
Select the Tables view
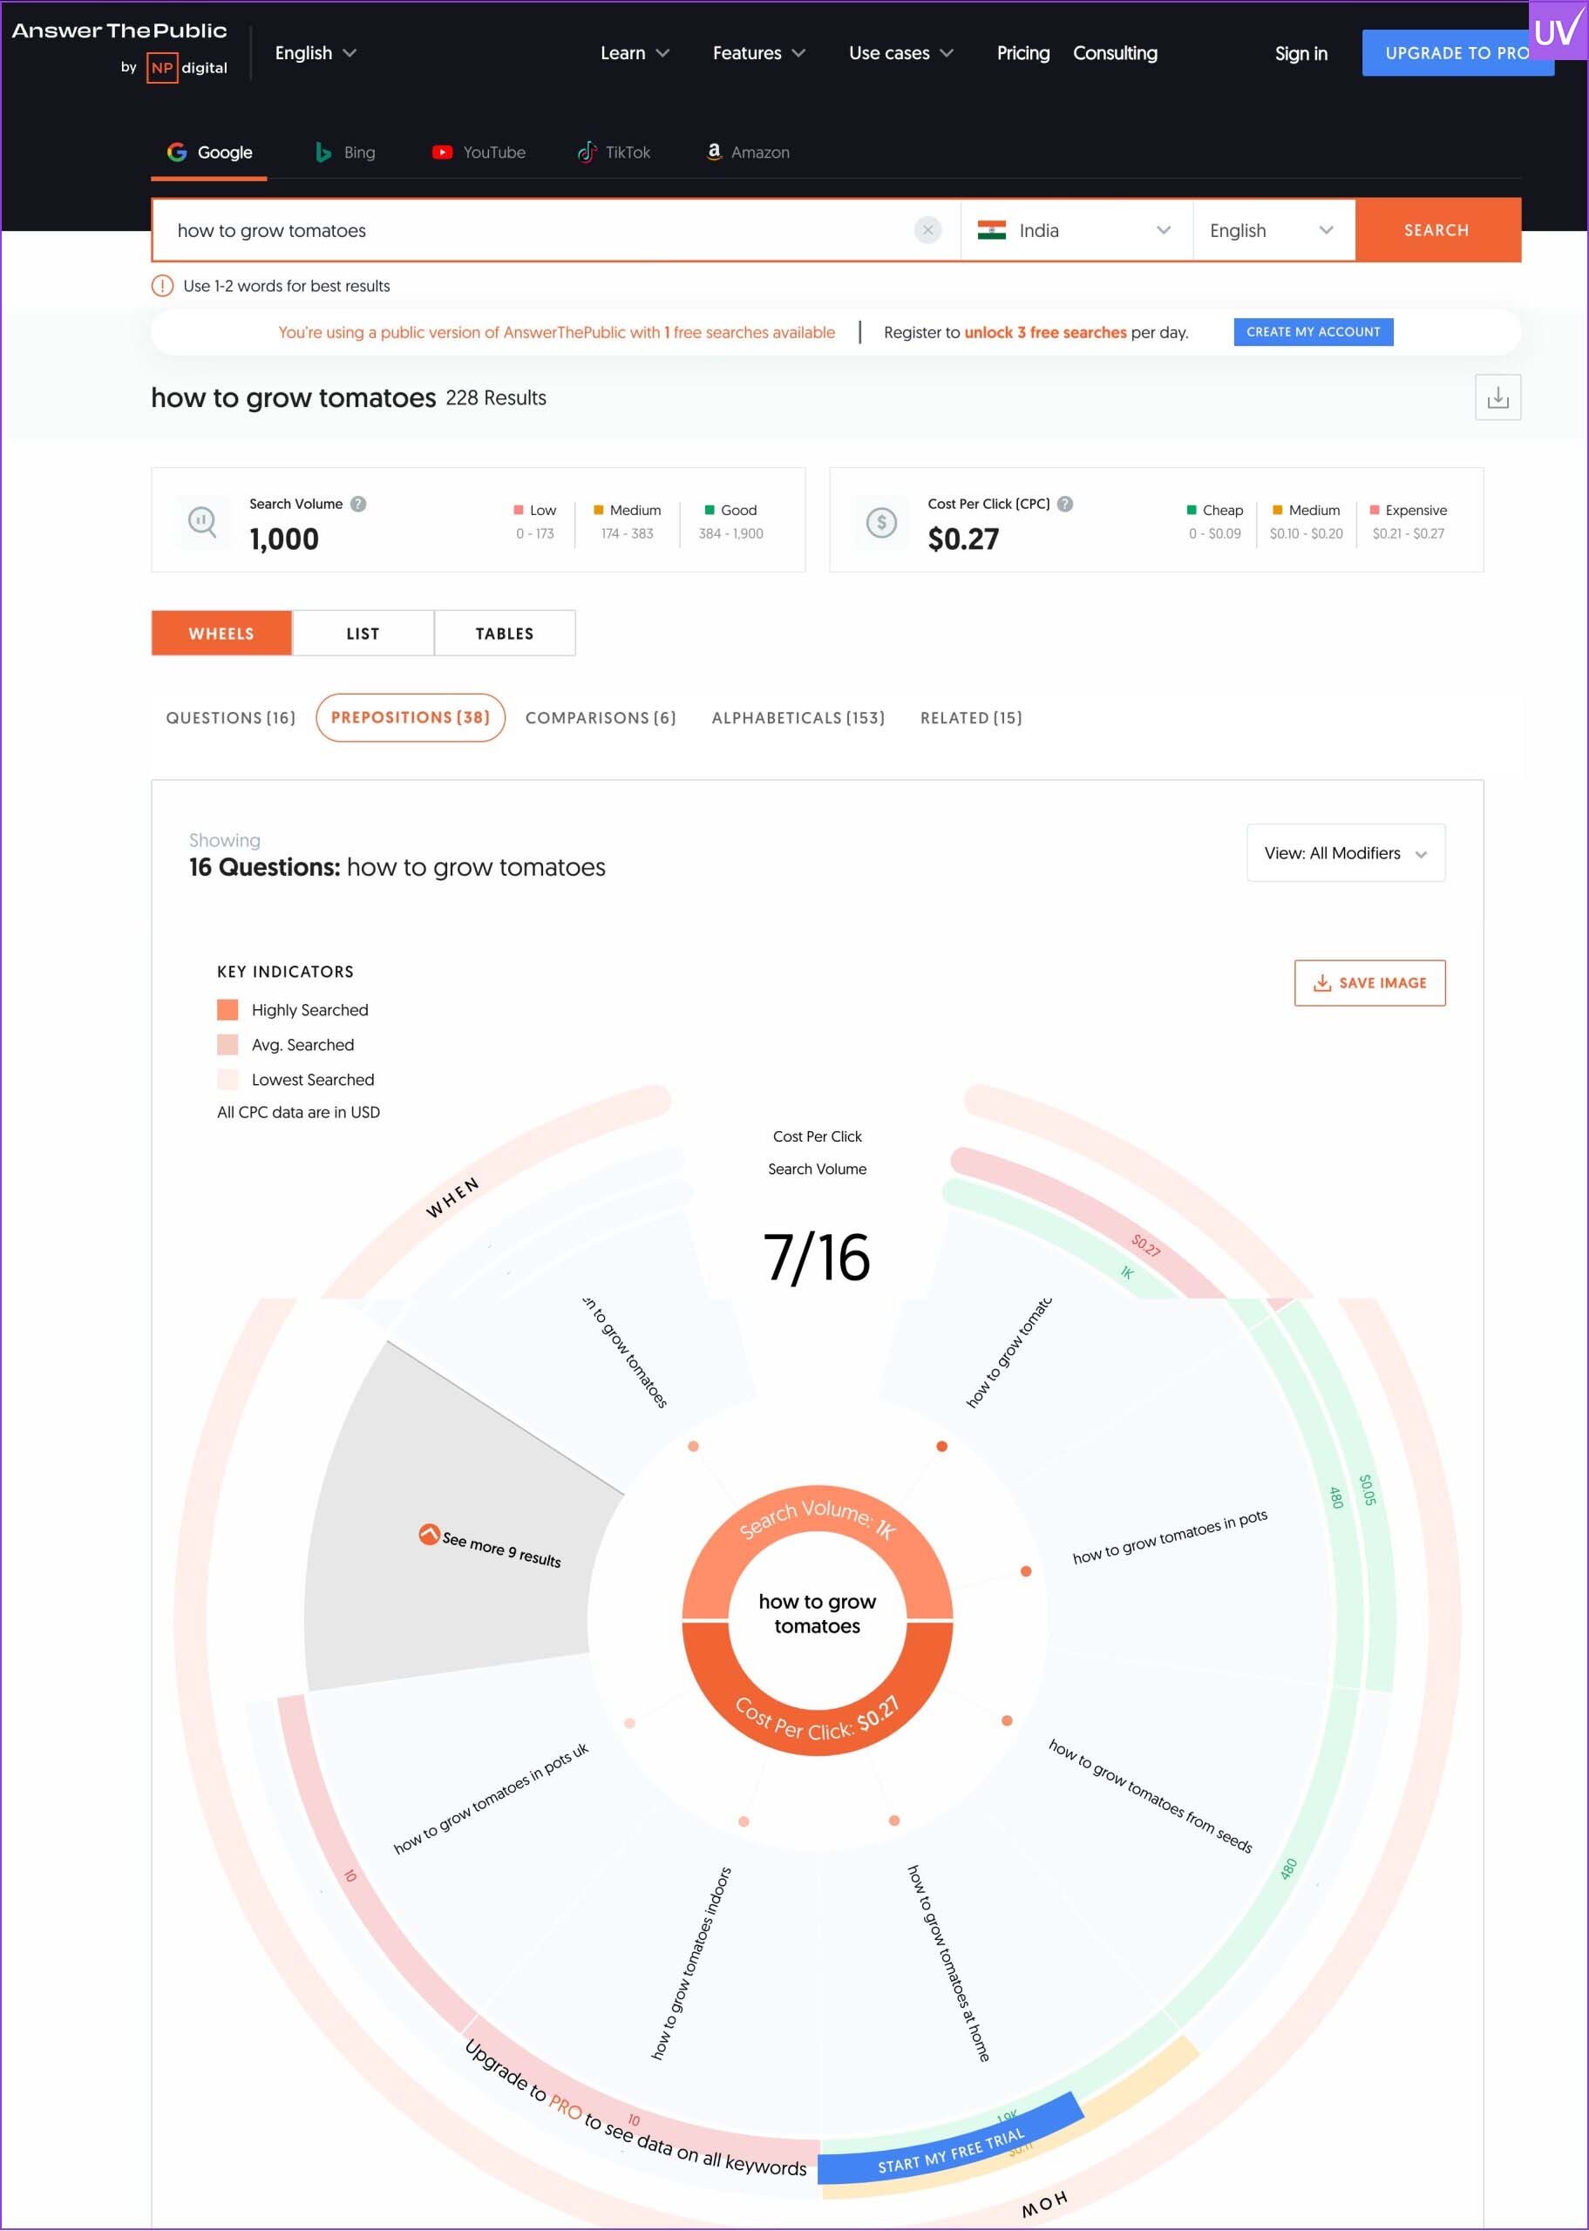(x=505, y=633)
